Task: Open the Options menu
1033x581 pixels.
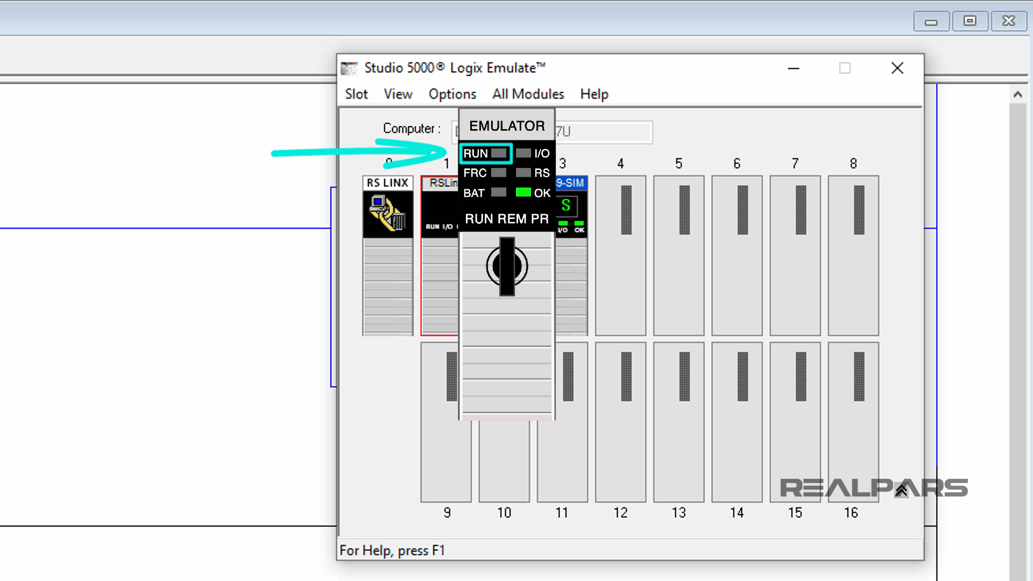Action: 452,94
